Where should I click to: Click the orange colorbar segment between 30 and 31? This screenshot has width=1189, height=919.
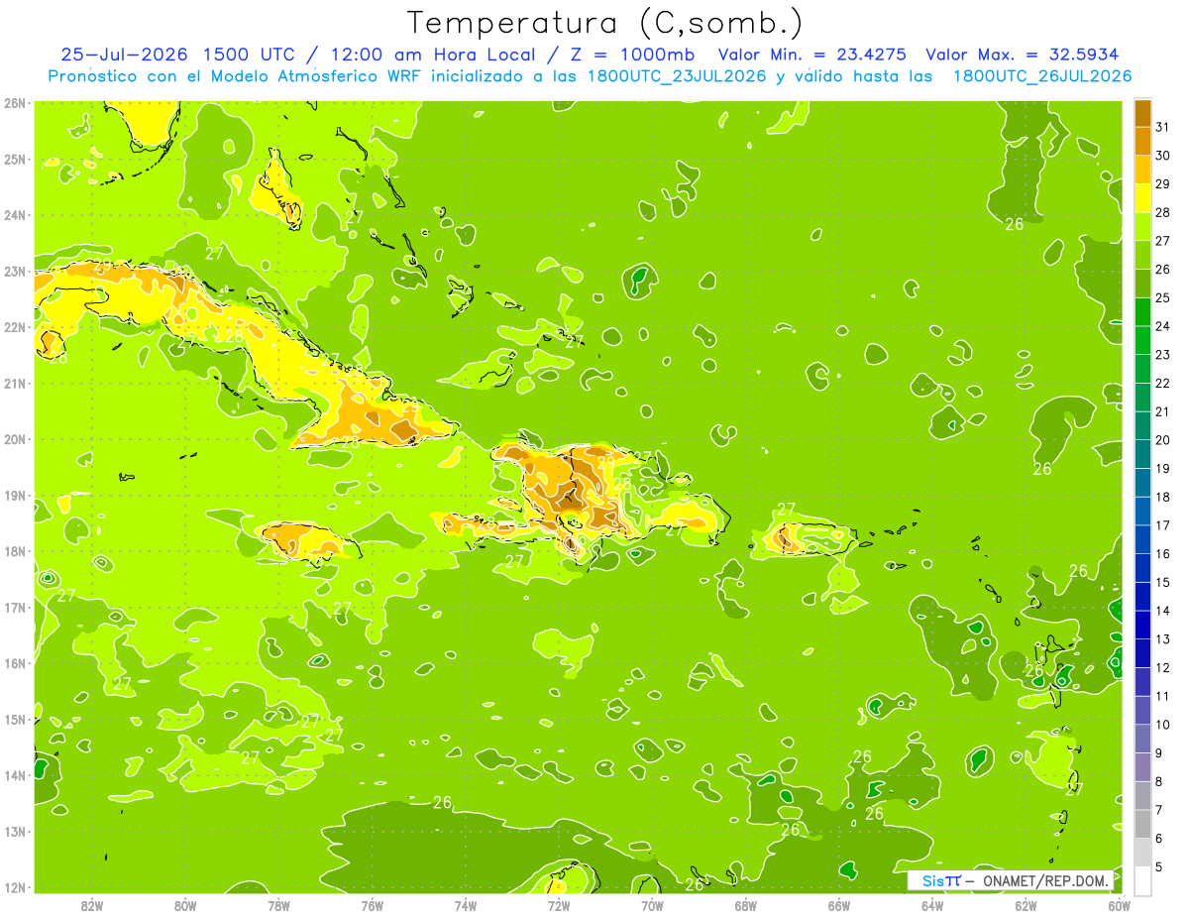(1142, 142)
